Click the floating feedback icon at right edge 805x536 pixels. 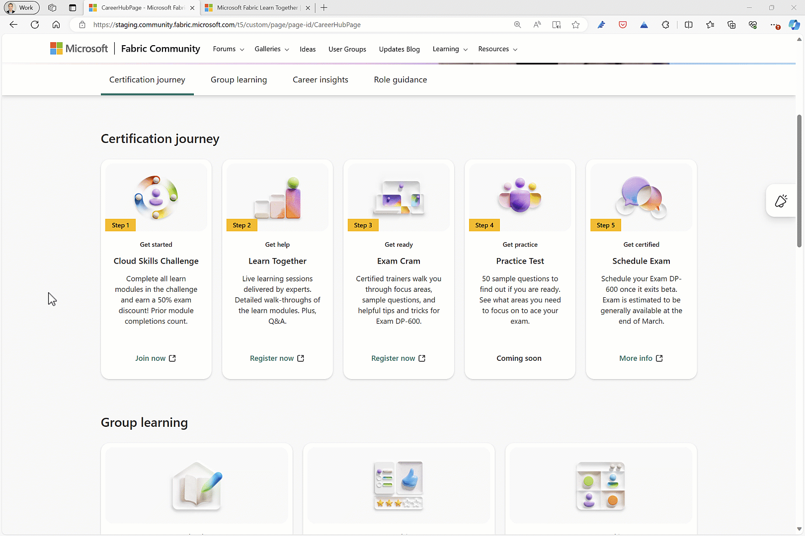(x=781, y=201)
